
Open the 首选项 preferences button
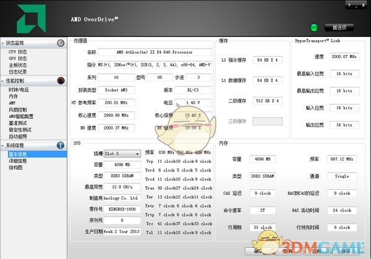tap(339, 28)
